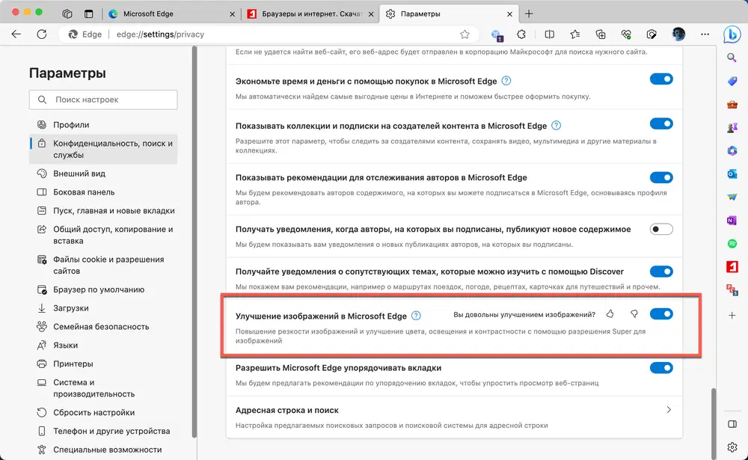Click the user profile avatar

pyautogui.click(x=678, y=34)
